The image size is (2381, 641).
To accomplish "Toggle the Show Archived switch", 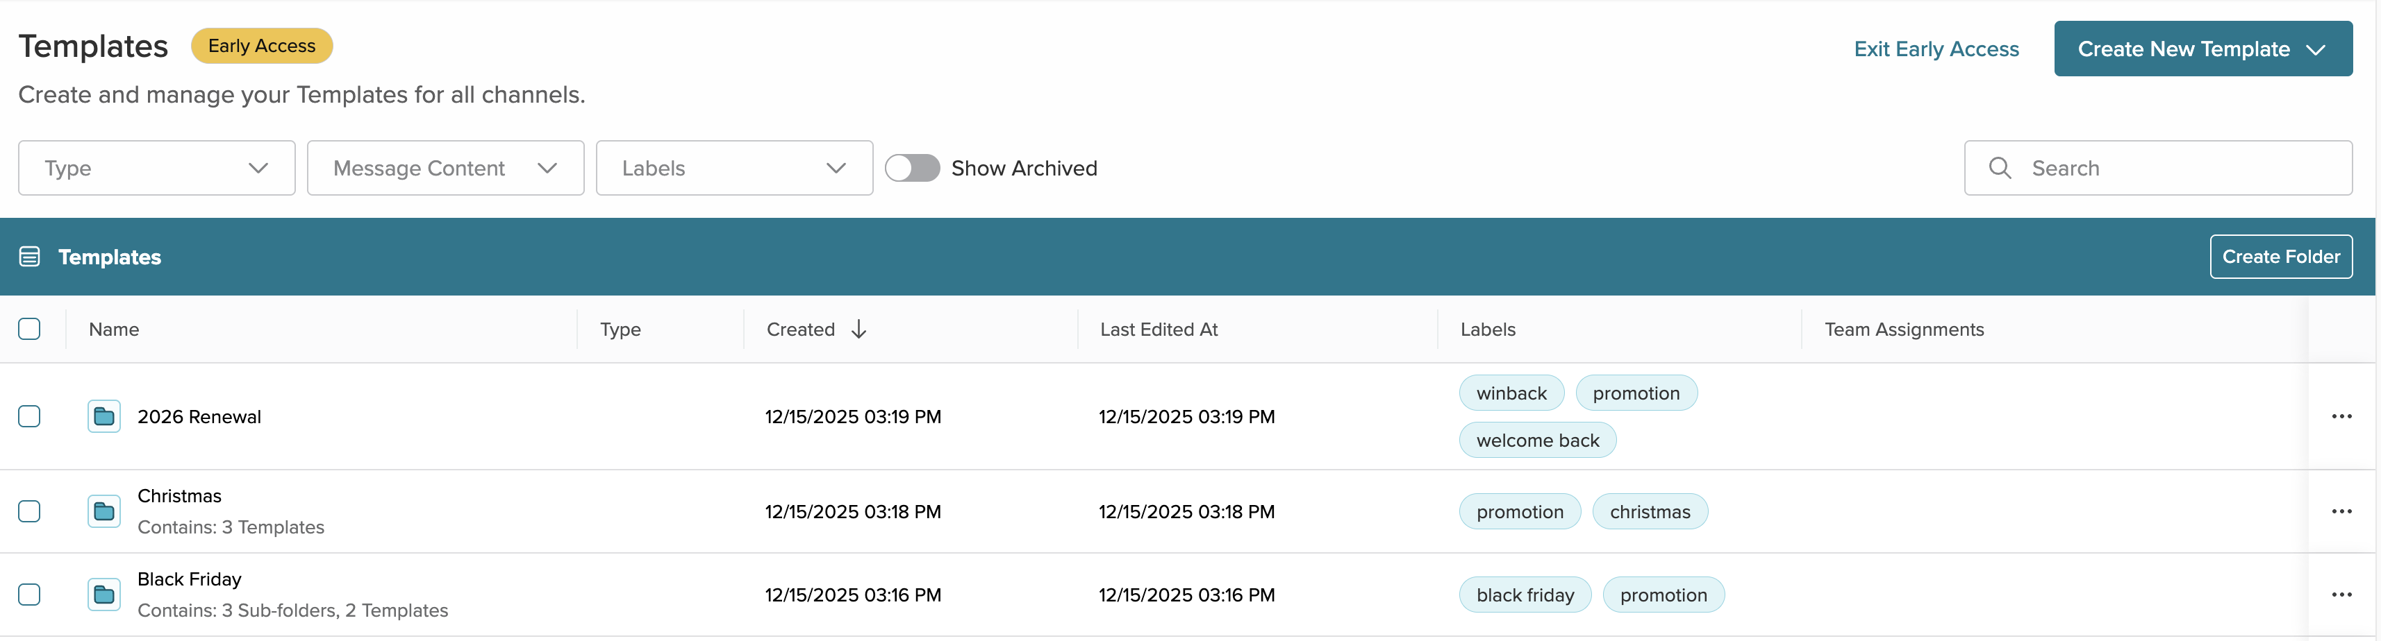I will (911, 168).
